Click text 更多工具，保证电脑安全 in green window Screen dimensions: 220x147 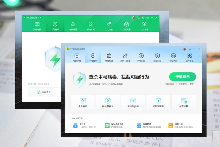(x=39, y=84)
